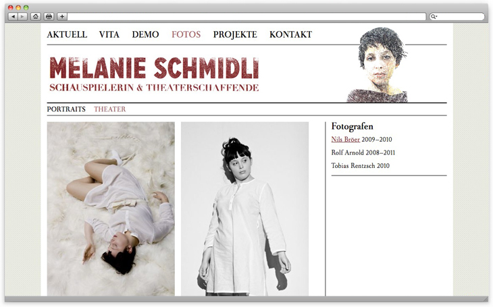The width and height of the screenshot is (493, 307).
Task: Select the DEMO navigation item
Action: 146,34
